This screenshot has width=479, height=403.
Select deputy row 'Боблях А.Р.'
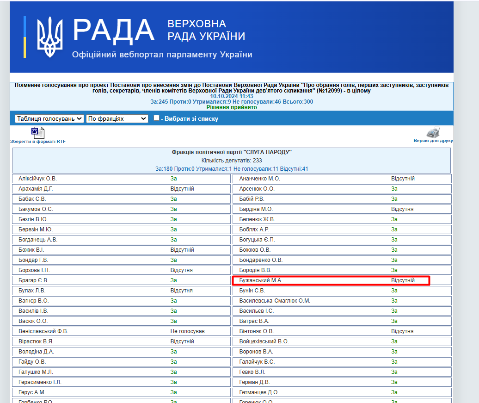click(342, 229)
